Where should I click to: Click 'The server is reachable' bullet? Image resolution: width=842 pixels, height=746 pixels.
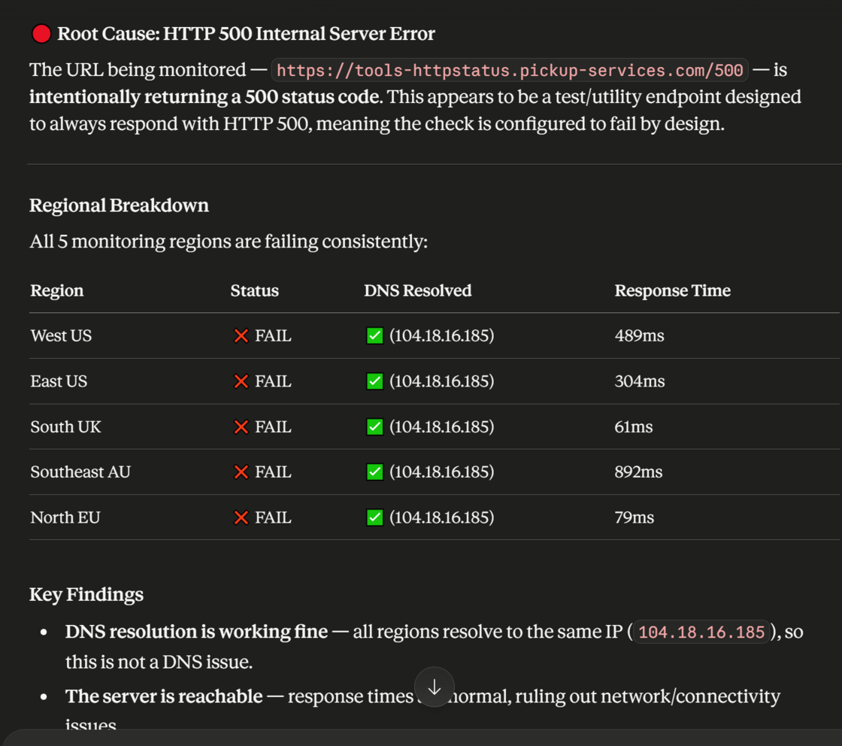tap(165, 696)
